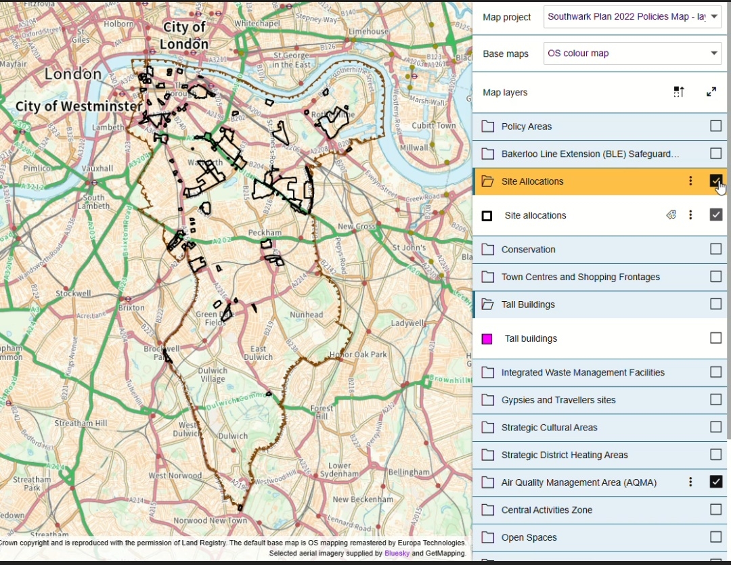Open the Map project dropdown

pos(632,17)
